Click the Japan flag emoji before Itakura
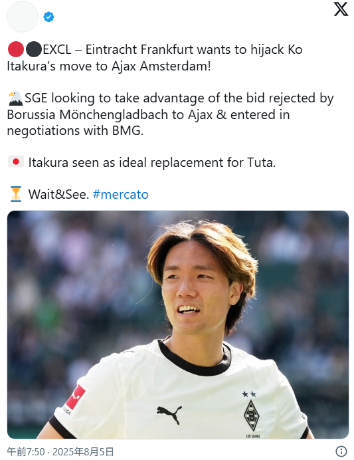 16,162
